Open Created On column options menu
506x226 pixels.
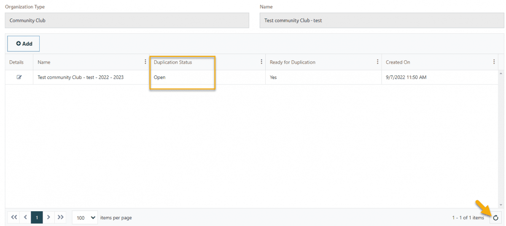pyautogui.click(x=494, y=62)
